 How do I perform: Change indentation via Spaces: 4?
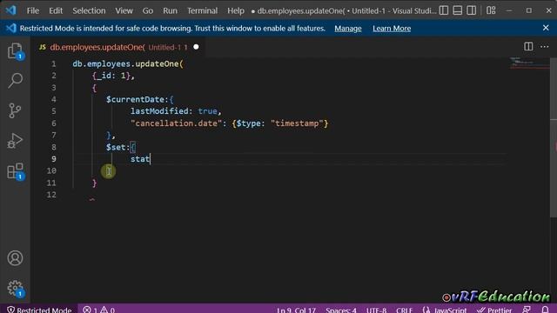341,310
